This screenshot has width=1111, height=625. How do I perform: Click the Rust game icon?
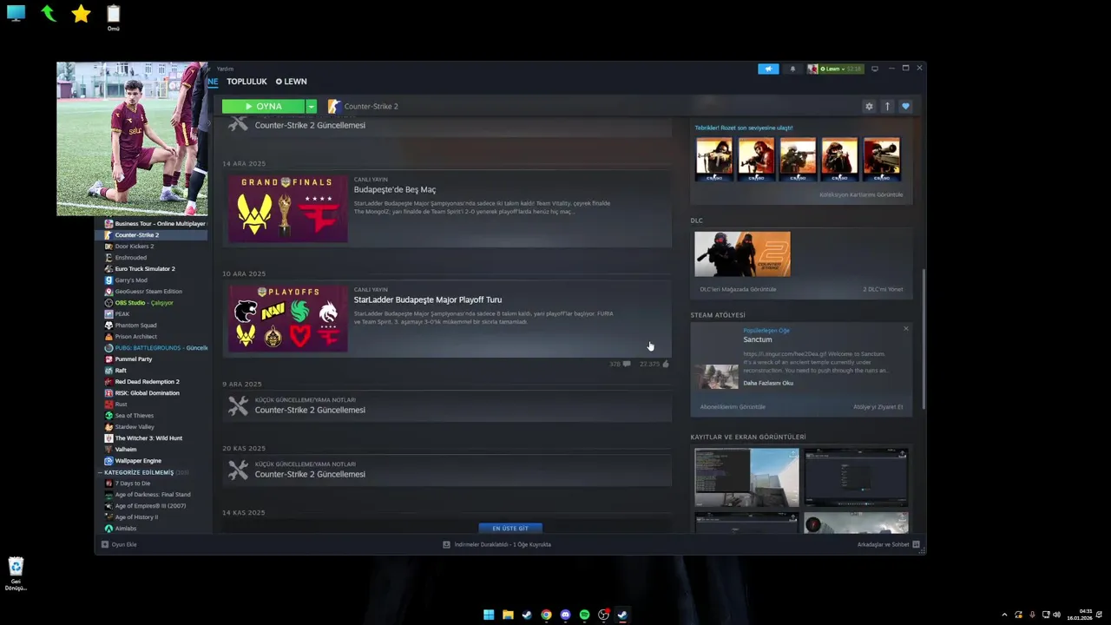coord(108,405)
